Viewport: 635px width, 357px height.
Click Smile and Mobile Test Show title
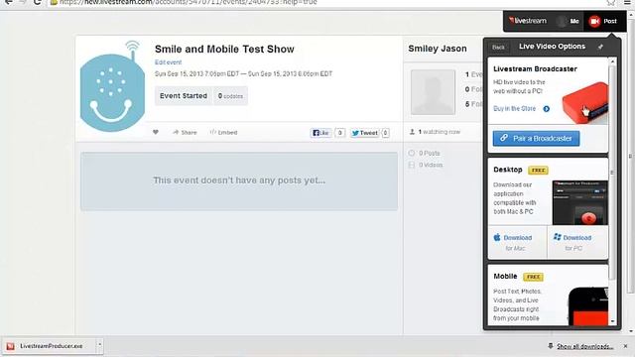click(x=224, y=50)
